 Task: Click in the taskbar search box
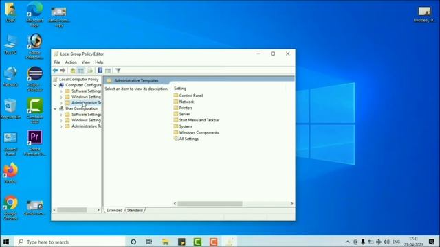coord(70,242)
